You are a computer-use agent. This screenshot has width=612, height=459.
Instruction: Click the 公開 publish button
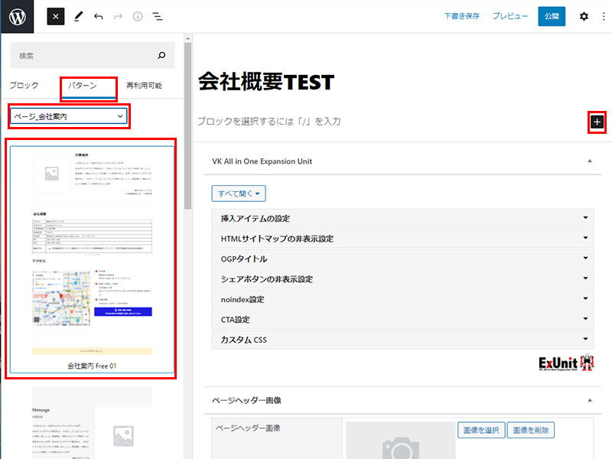(x=551, y=16)
